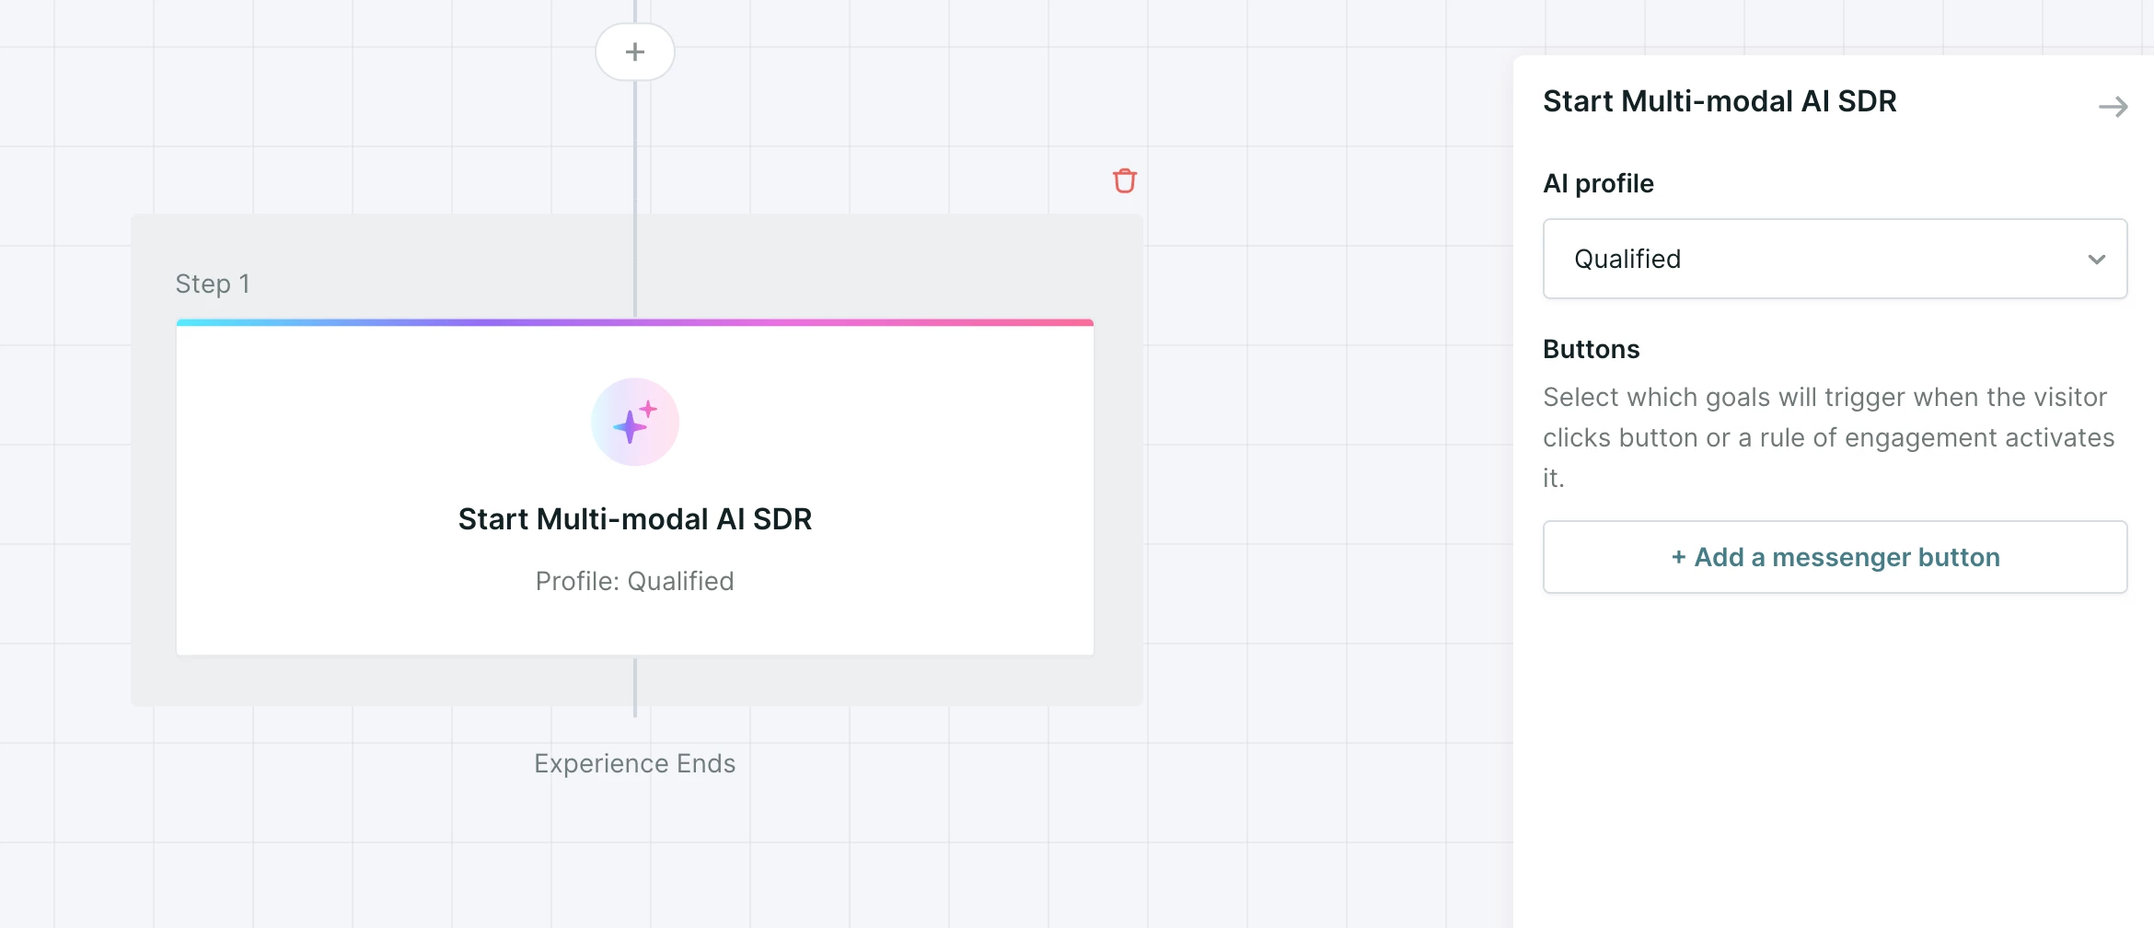The width and height of the screenshot is (2154, 928).
Task: Click the card title Start Multi-modal AI SDR
Action: click(x=635, y=519)
